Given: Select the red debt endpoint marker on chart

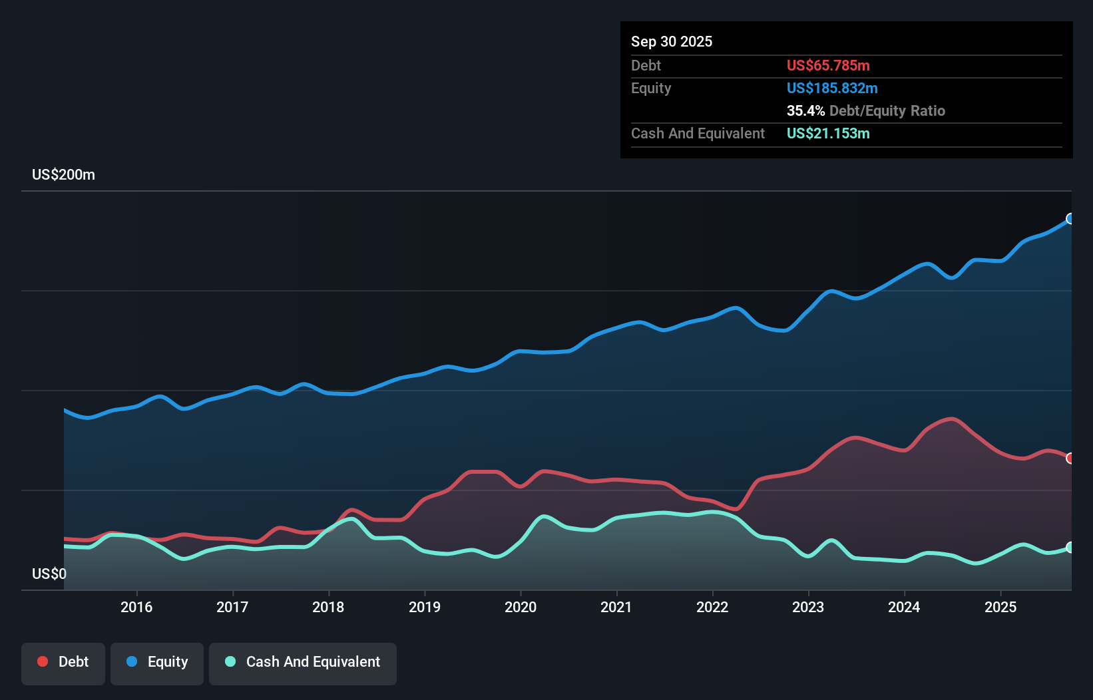Looking at the screenshot, I should coord(1070,458).
